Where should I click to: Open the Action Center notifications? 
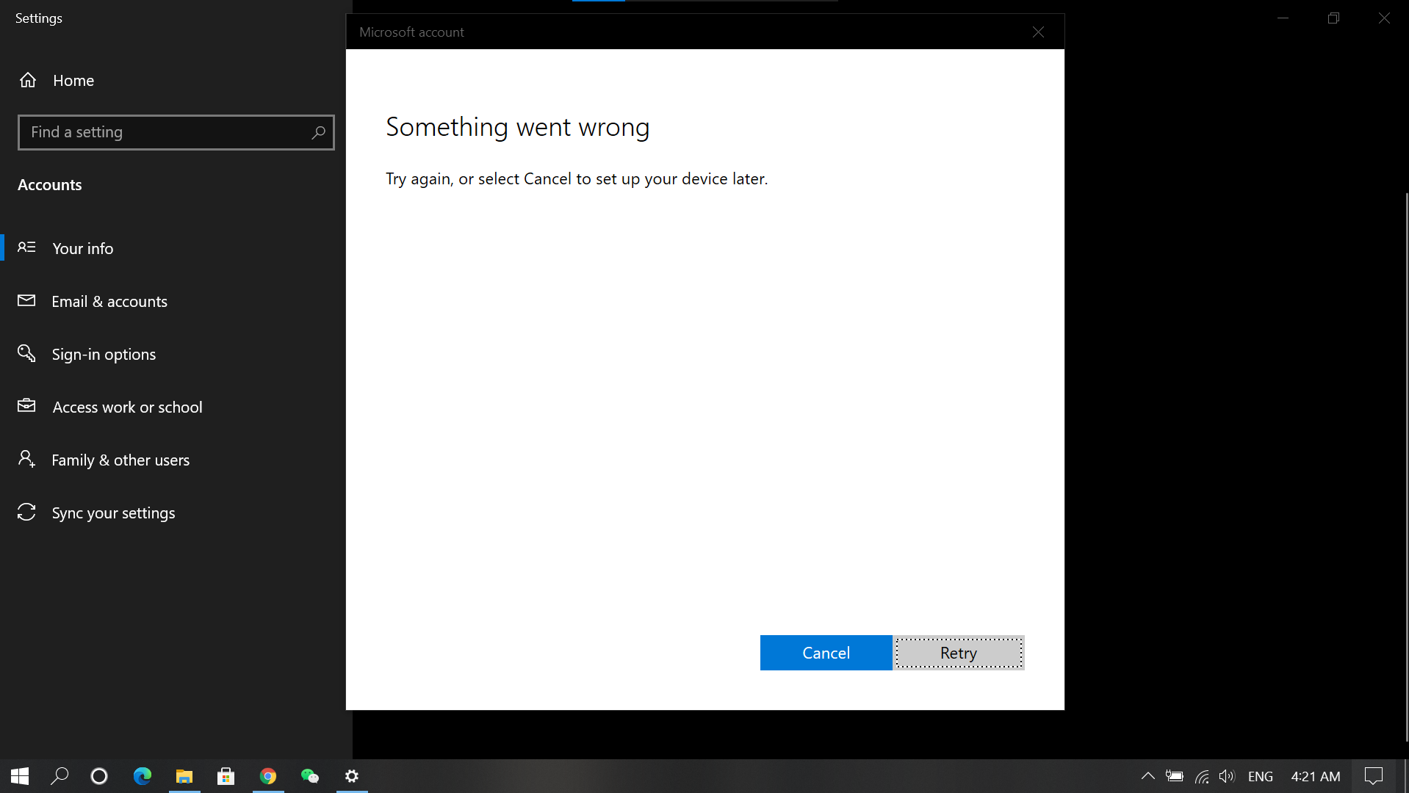coord(1373,776)
